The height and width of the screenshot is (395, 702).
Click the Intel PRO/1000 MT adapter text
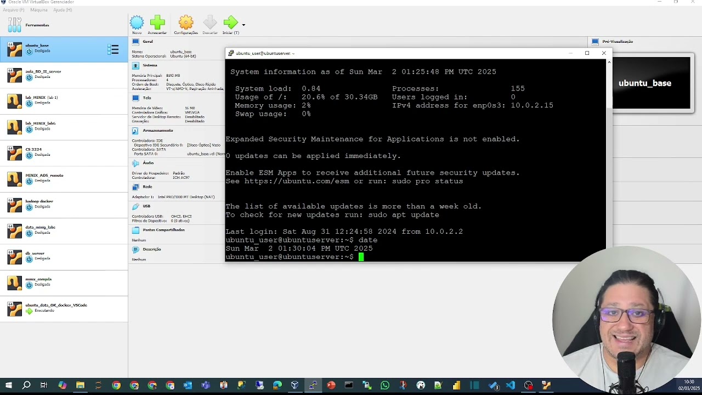pyautogui.click(x=186, y=197)
